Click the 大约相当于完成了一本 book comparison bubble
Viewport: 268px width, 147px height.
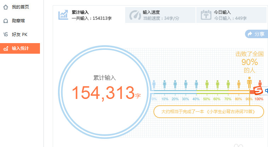coord(209,112)
